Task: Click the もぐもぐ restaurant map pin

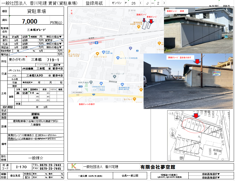Action: [135, 99]
